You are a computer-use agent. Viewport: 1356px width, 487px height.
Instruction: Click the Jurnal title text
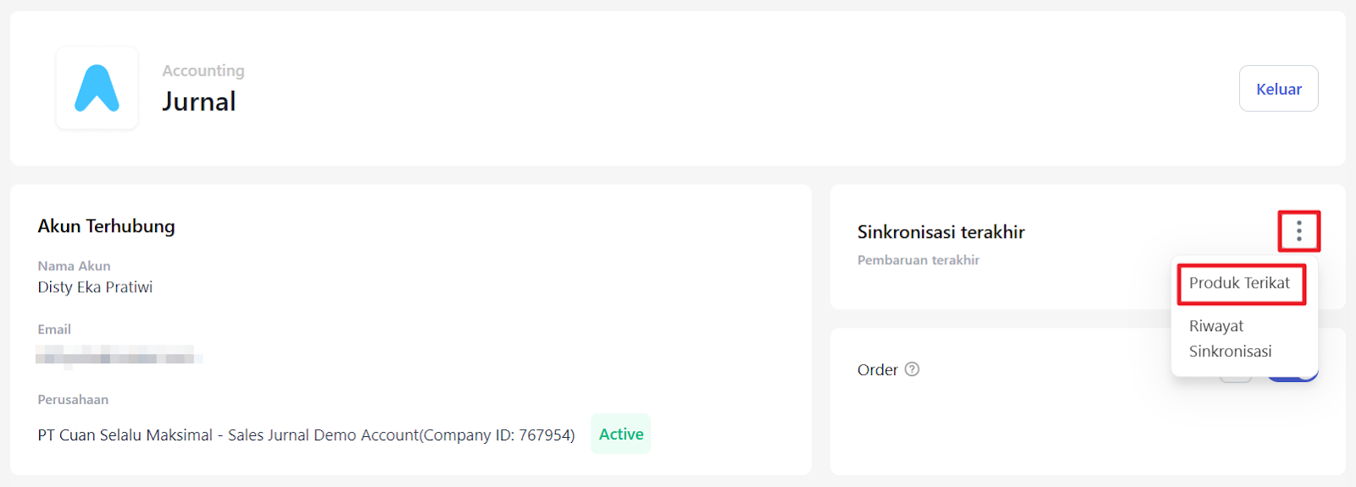point(199,102)
